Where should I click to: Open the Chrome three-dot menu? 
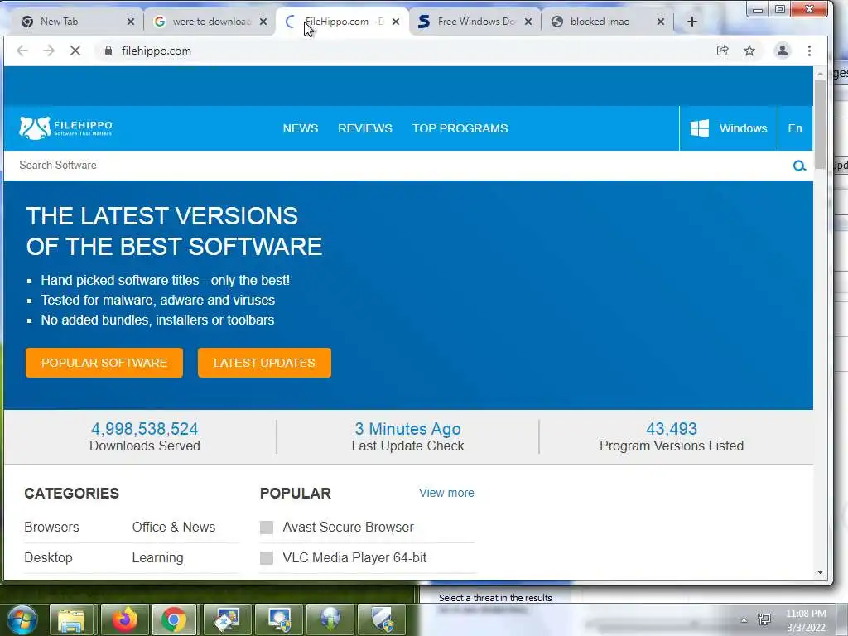pyautogui.click(x=809, y=51)
